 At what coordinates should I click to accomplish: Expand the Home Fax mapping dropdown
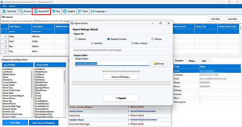pos(128,116)
